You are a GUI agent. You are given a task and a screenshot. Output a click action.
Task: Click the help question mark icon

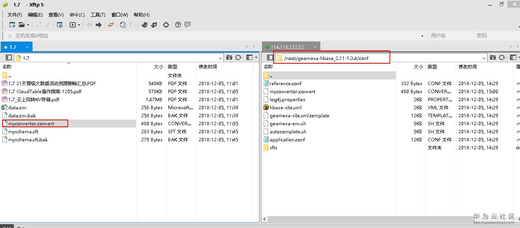point(178,25)
